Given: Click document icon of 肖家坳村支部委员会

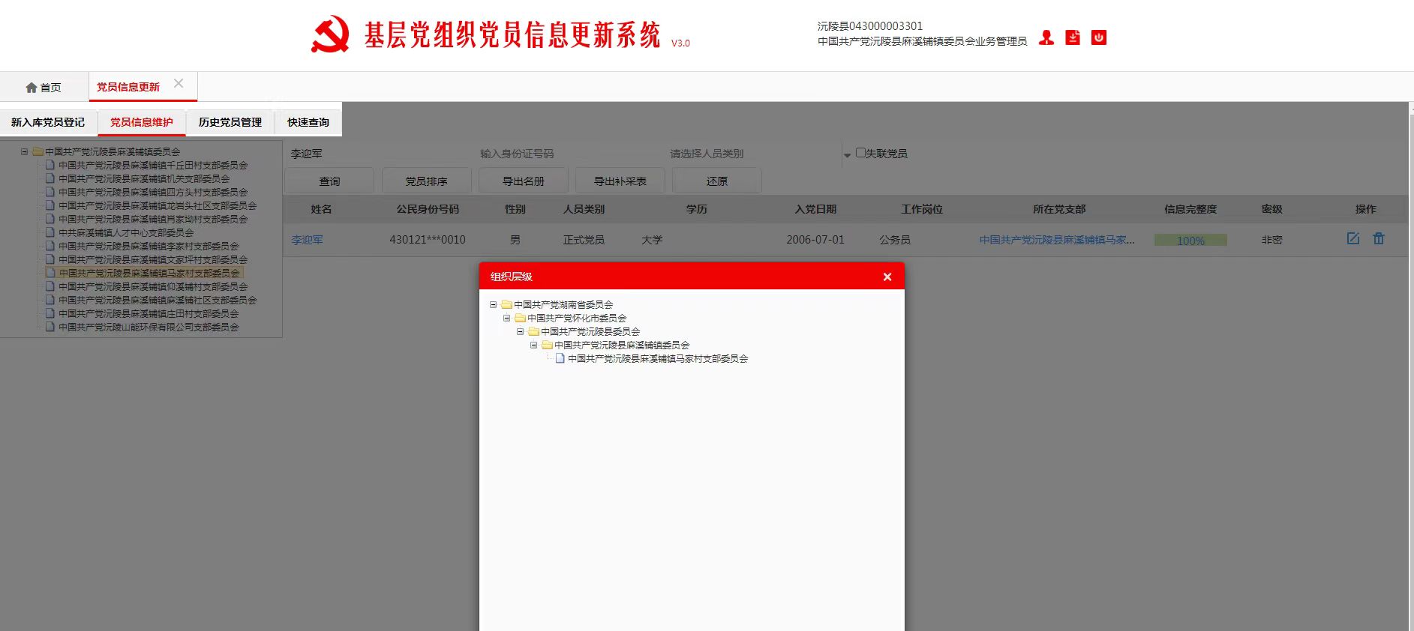Looking at the screenshot, I should click(x=50, y=219).
